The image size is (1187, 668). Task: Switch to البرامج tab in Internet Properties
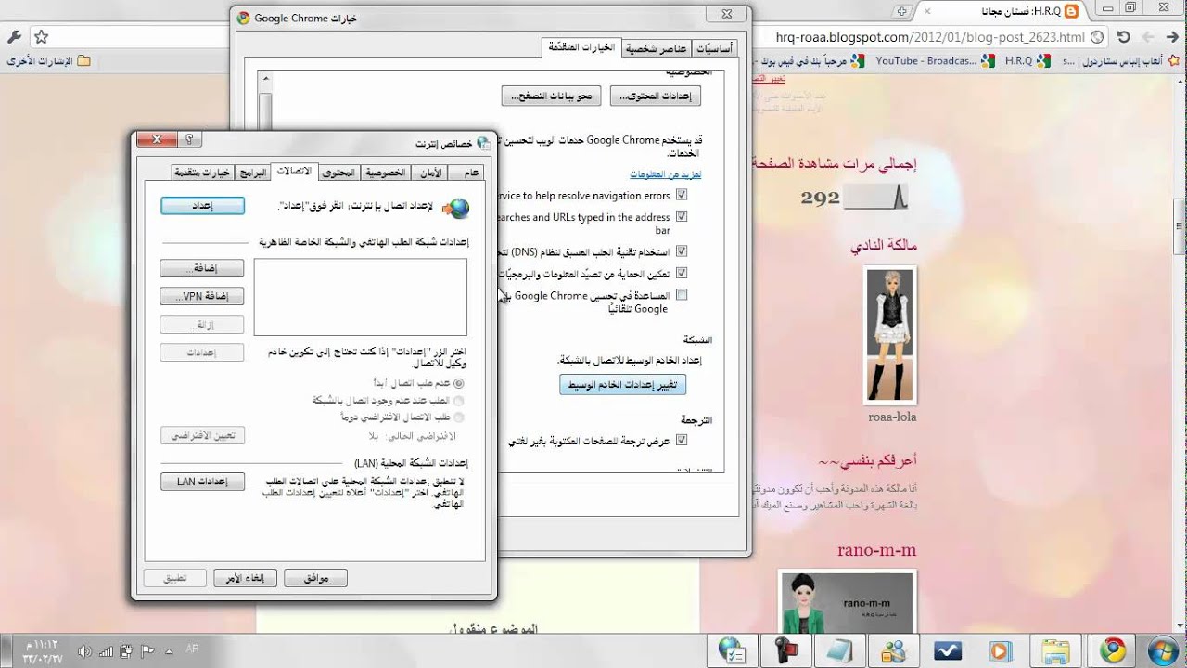pos(252,173)
